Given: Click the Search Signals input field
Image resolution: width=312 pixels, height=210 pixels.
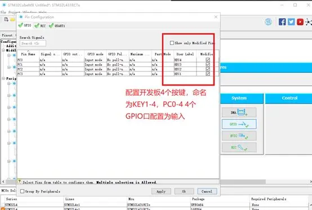Looking at the screenshot, I should (33, 43).
